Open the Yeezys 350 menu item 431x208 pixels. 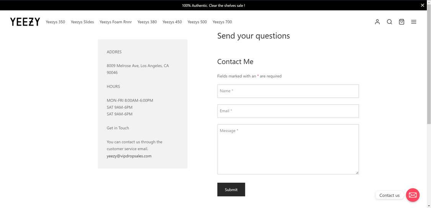coord(56,22)
